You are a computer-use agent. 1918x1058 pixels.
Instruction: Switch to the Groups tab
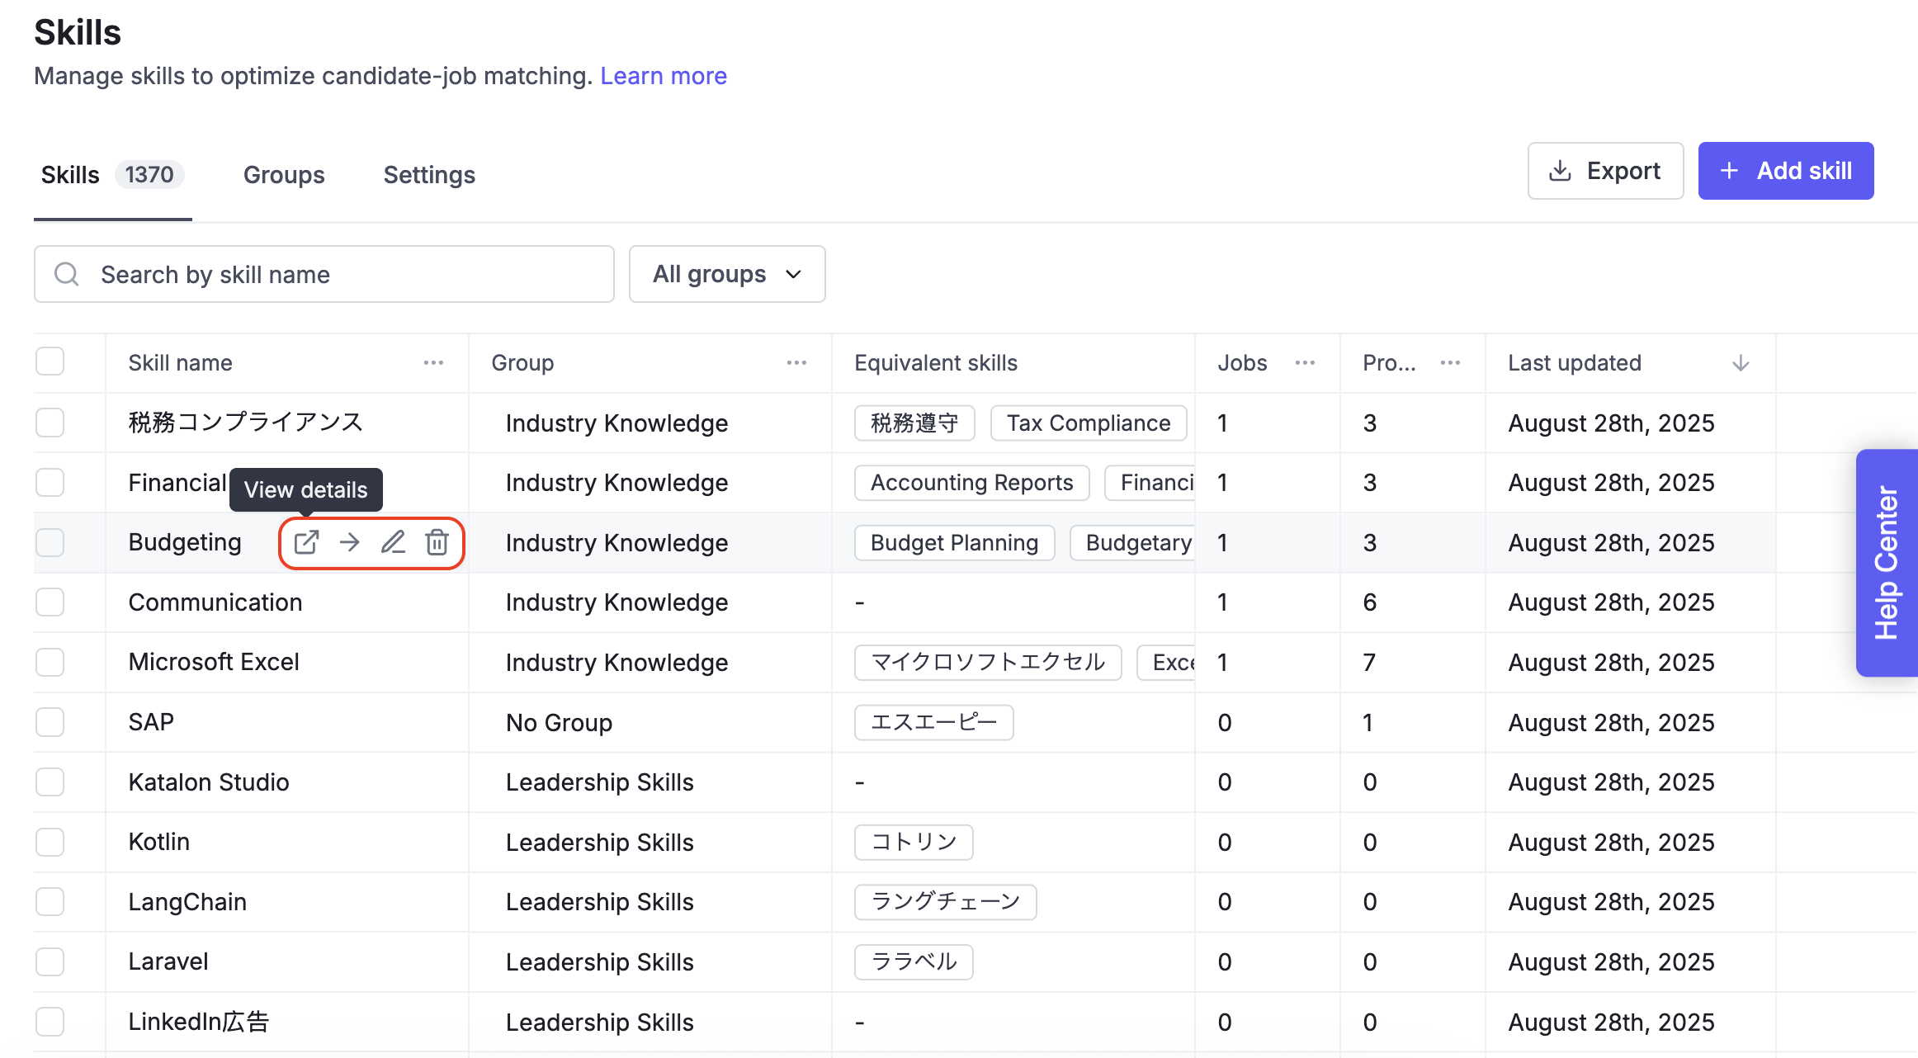click(x=284, y=175)
